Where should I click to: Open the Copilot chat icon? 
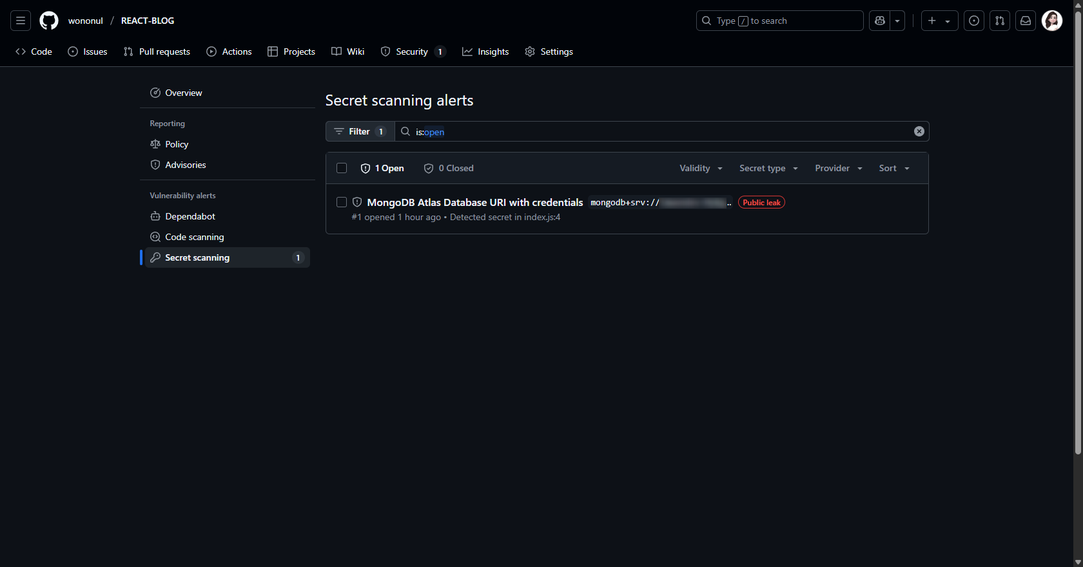coord(880,21)
